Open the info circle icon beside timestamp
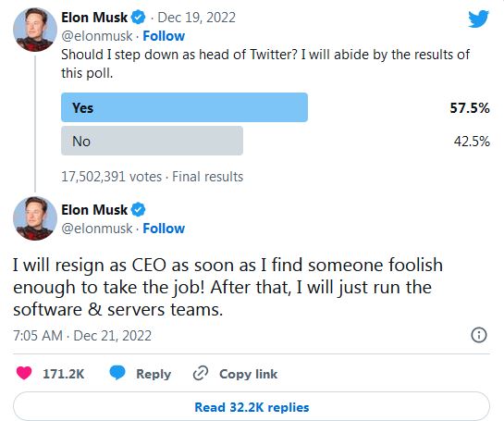 [x=479, y=335]
